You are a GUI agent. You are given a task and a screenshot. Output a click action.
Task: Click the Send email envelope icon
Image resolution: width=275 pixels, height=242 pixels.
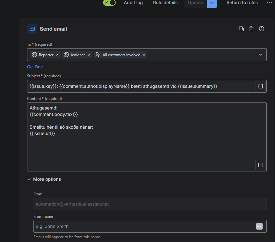coord(32,29)
